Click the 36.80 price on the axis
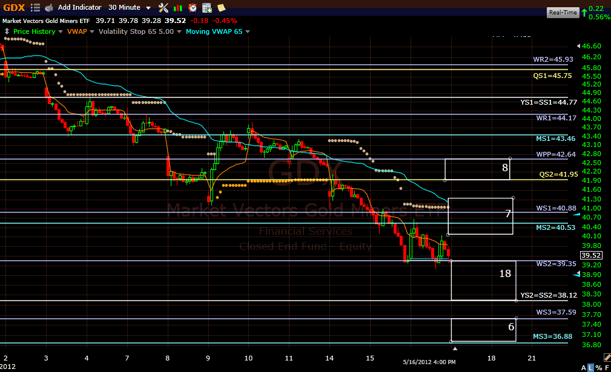The image size is (611, 372). (x=592, y=345)
